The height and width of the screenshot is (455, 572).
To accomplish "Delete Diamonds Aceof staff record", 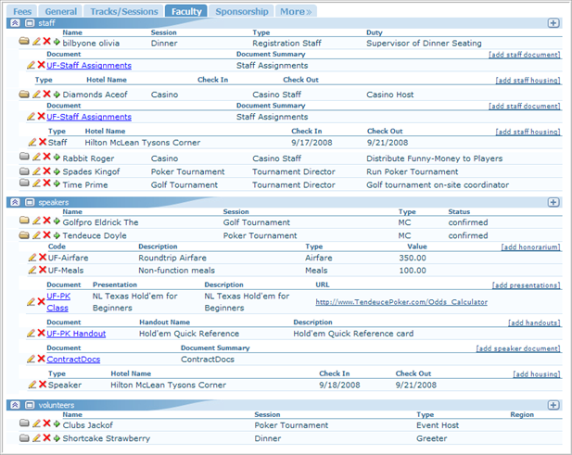I will 46,95.
